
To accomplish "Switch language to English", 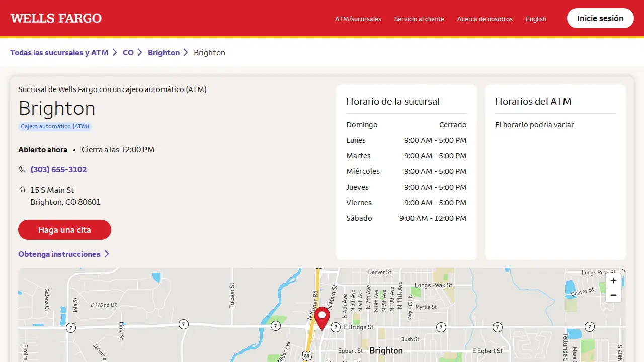I will coord(536,19).
